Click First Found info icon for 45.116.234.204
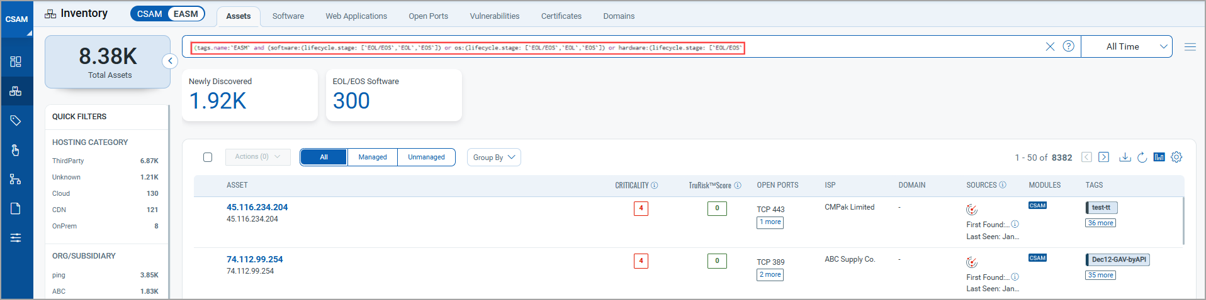This screenshot has width=1206, height=300. coord(1015,224)
